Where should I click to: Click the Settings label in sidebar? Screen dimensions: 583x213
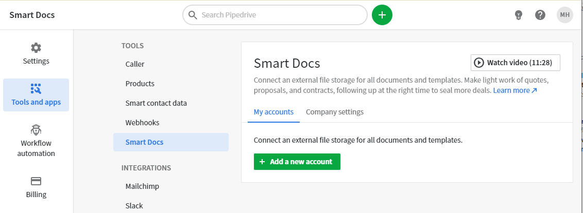tap(36, 61)
